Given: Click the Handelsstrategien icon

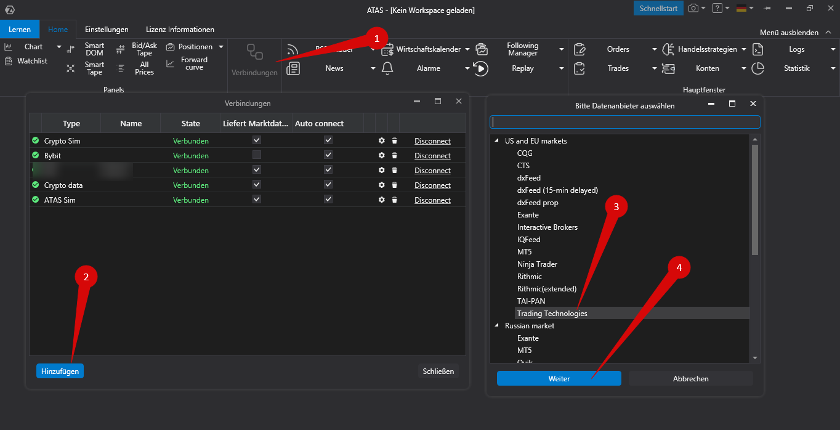Looking at the screenshot, I should (668, 49).
